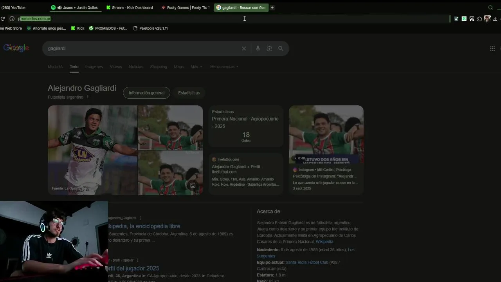The height and width of the screenshot is (282, 501).
Task: Open the PROMIEDOS bookmark
Action: coord(108,28)
